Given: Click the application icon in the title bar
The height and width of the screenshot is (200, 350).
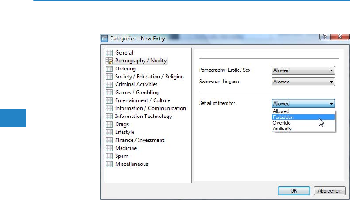Looking at the screenshot, I should 105,39.
